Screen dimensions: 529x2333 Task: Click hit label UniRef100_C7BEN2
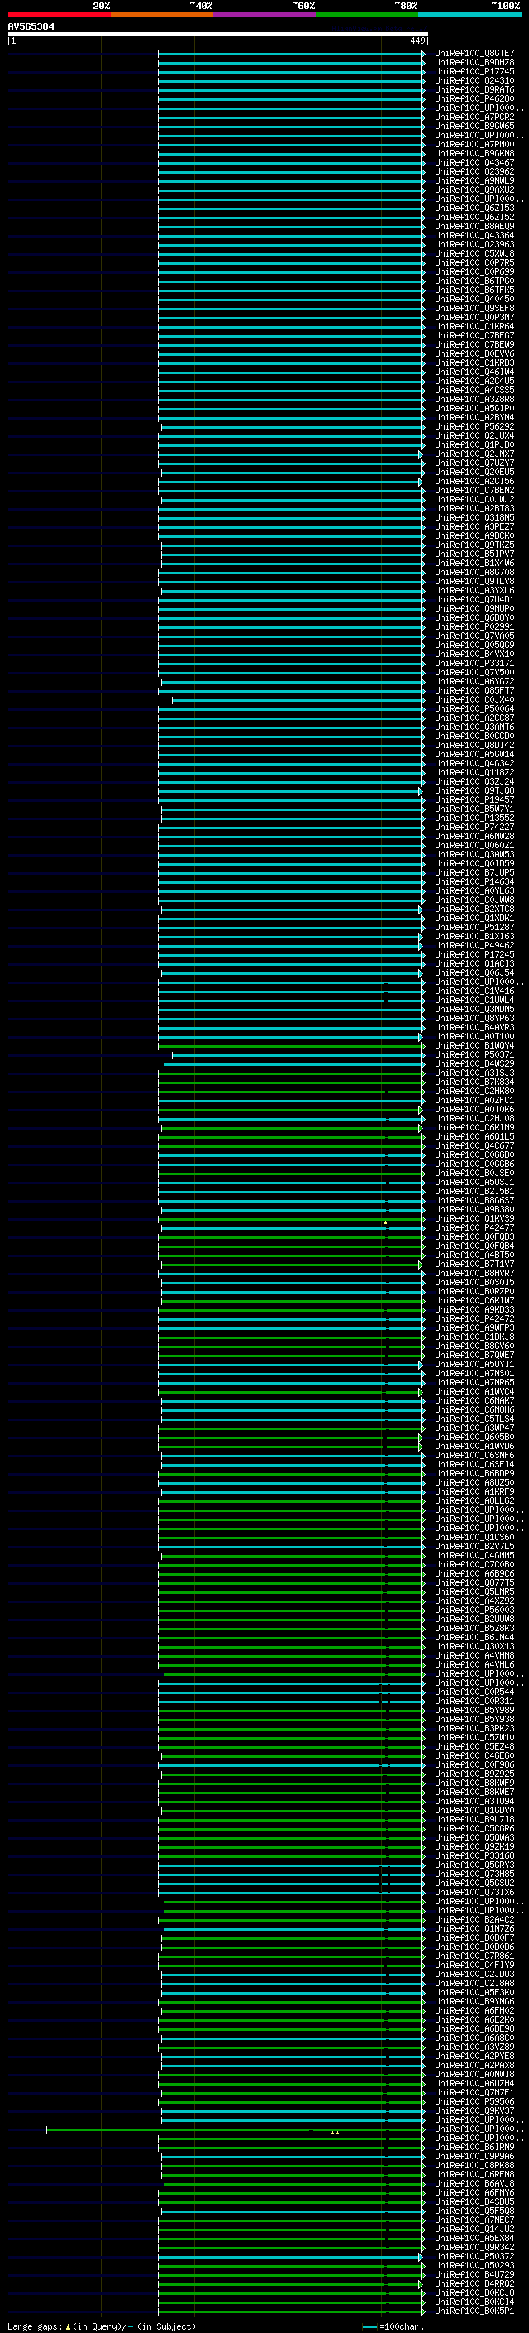474,491
